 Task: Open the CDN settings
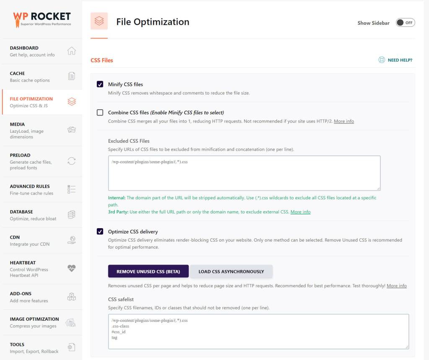(x=42, y=241)
